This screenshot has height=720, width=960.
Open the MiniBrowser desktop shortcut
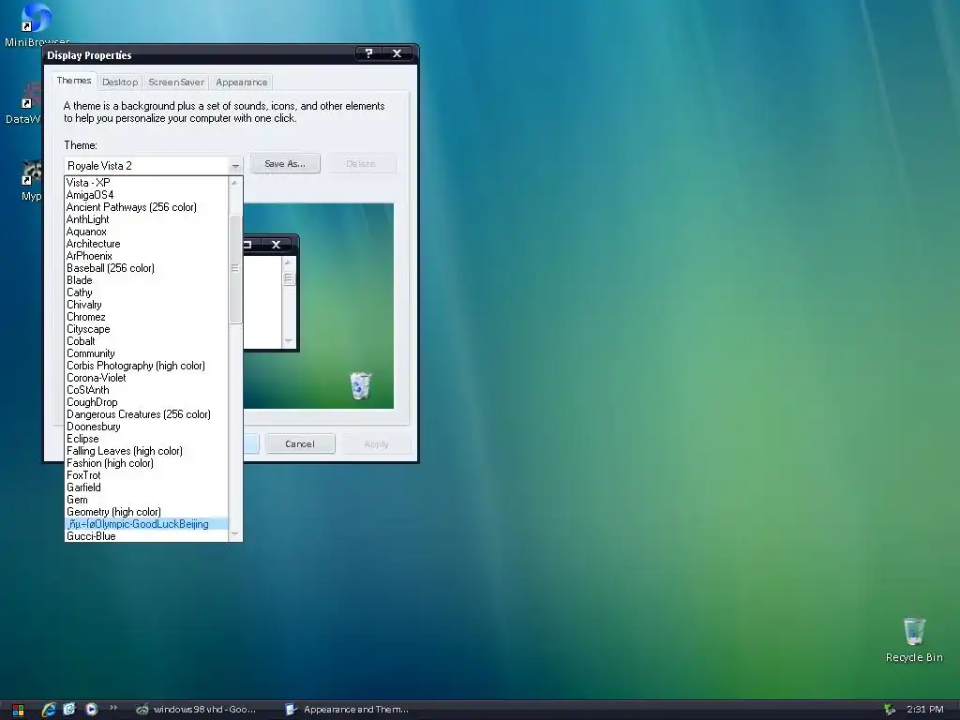click(37, 24)
